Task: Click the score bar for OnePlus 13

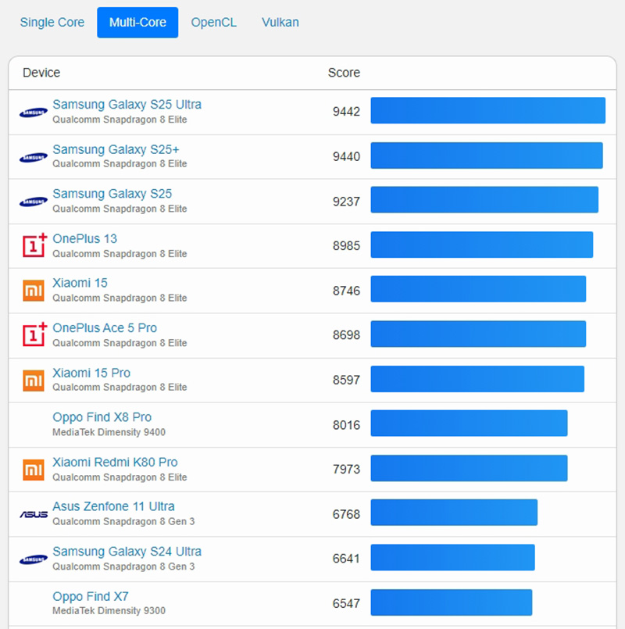Action: coord(481,245)
